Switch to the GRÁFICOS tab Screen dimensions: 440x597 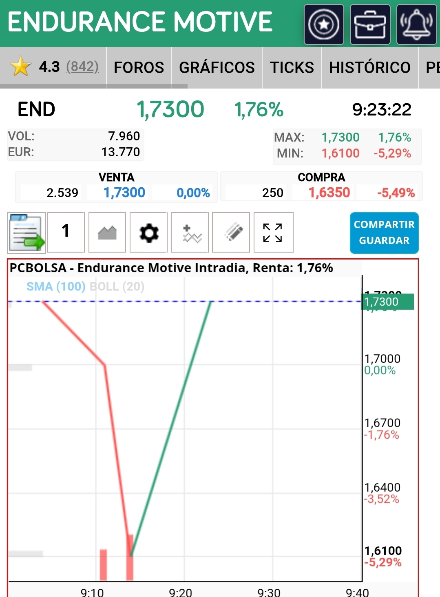click(217, 67)
